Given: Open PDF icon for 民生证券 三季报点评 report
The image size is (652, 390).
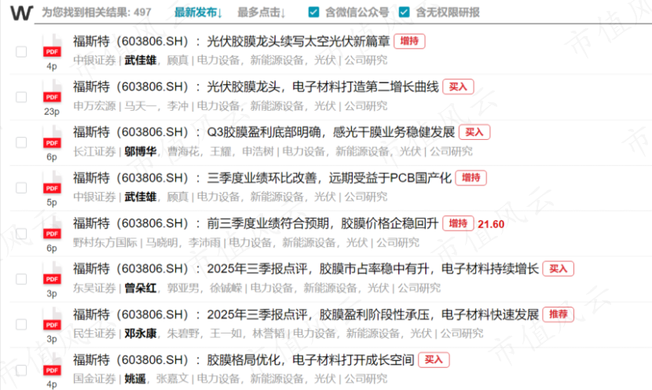Looking at the screenshot, I should coord(52,323).
